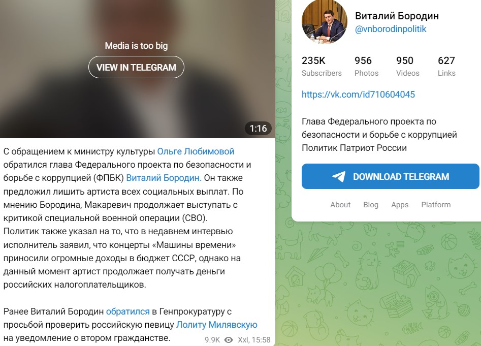Image resolution: width=481 pixels, height=346 pixels.
Task: Click the 235K Subscribers counter
Action: 322,66
